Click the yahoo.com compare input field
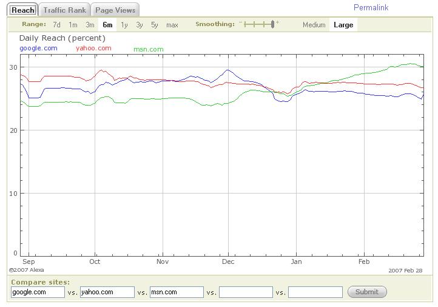Screen dimensions: 438x307 point(107,292)
